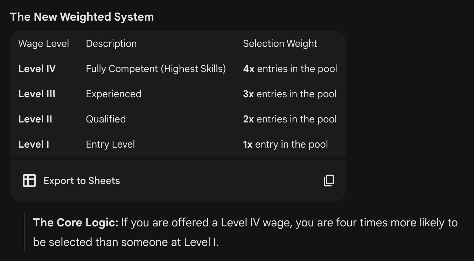The image size is (474, 261).
Task: Click The New Weighted System heading
Action: click(x=82, y=17)
